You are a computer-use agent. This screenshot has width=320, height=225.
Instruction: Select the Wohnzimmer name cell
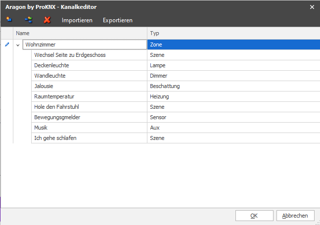pyautogui.click(x=85, y=45)
